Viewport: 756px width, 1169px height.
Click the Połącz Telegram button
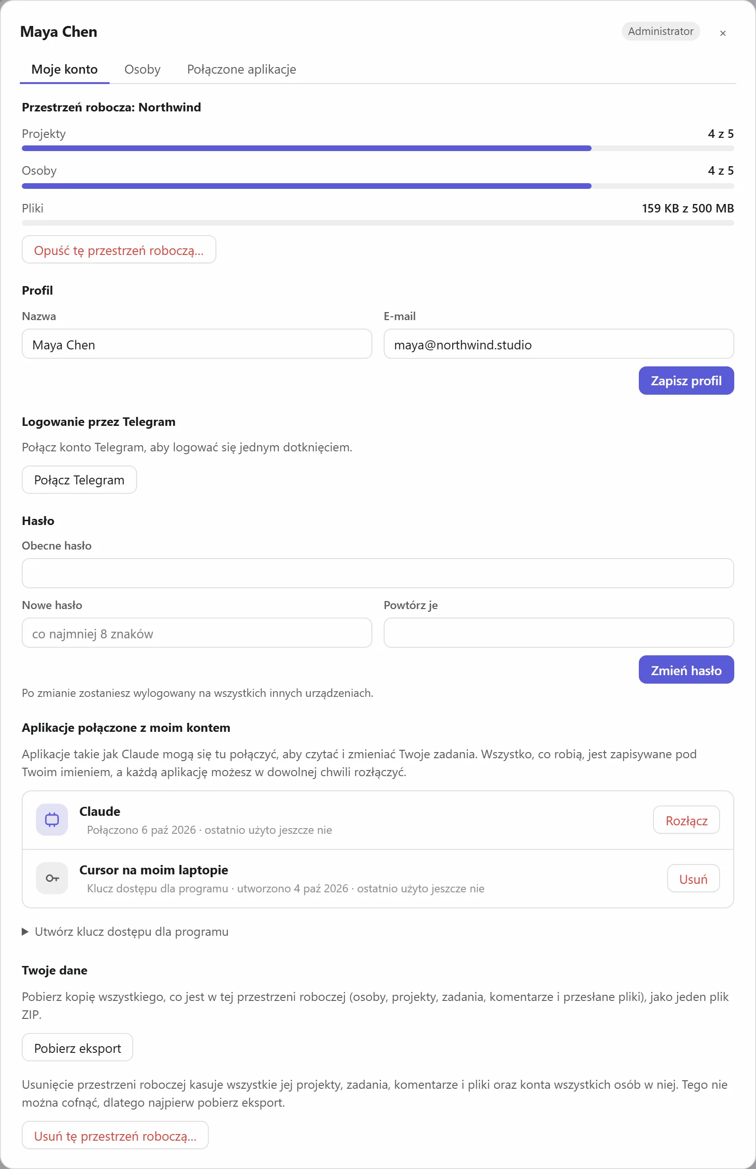[x=79, y=480]
